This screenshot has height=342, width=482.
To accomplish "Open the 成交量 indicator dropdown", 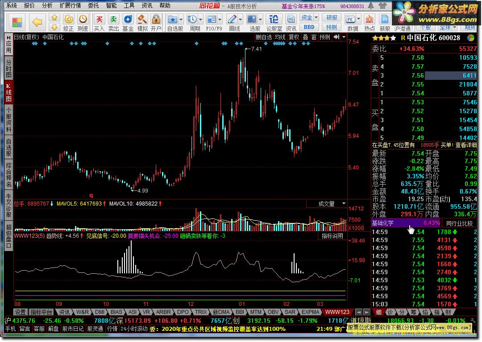I will 344,203.
